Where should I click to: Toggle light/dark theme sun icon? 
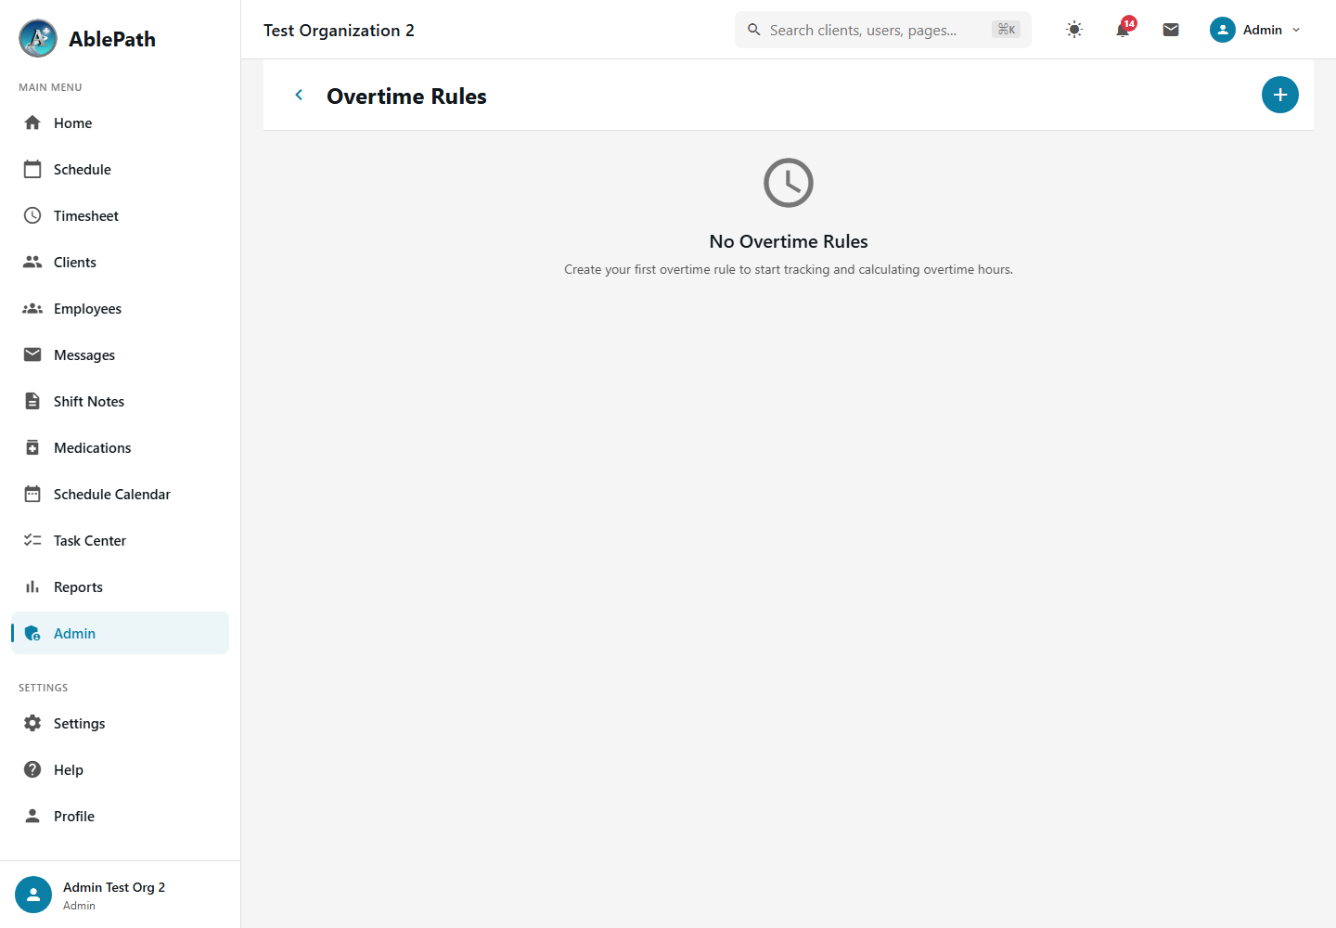(1074, 30)
